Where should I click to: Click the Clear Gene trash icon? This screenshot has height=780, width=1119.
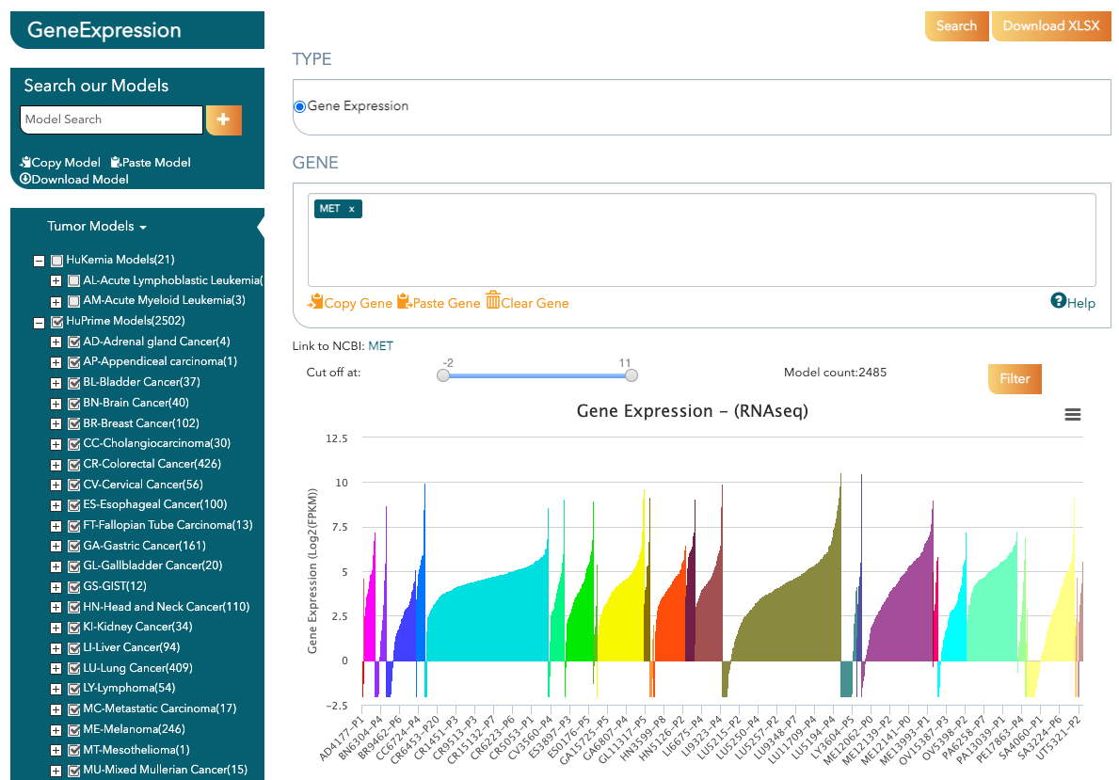tap(493, 301)
